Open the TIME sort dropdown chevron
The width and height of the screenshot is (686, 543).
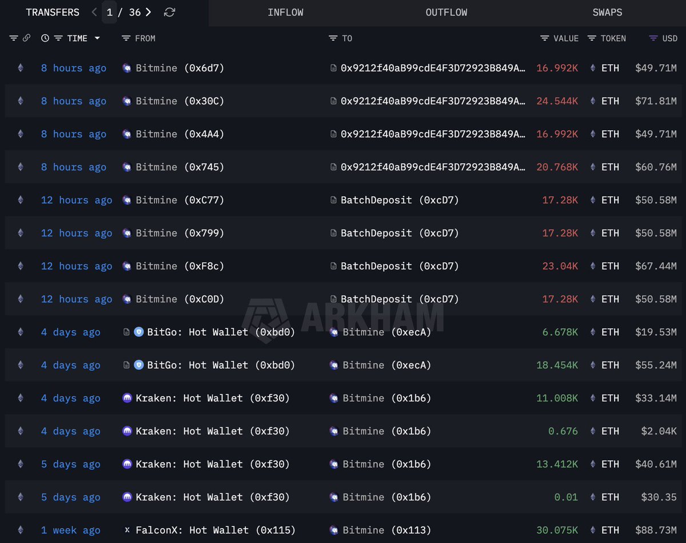(x=97, y=38)
